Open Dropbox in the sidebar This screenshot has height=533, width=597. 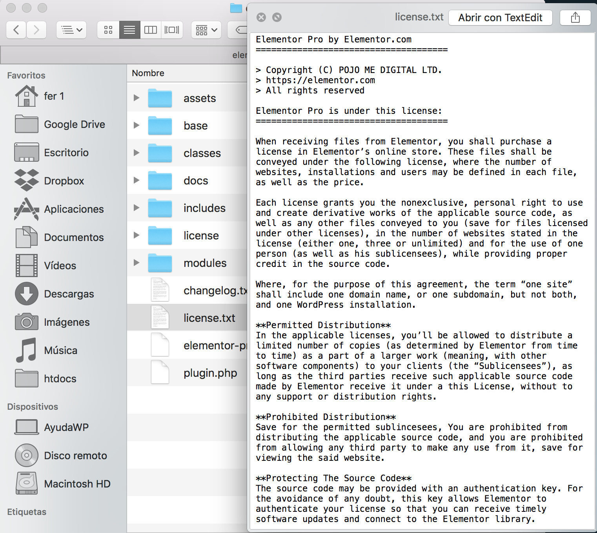[64, 181]
